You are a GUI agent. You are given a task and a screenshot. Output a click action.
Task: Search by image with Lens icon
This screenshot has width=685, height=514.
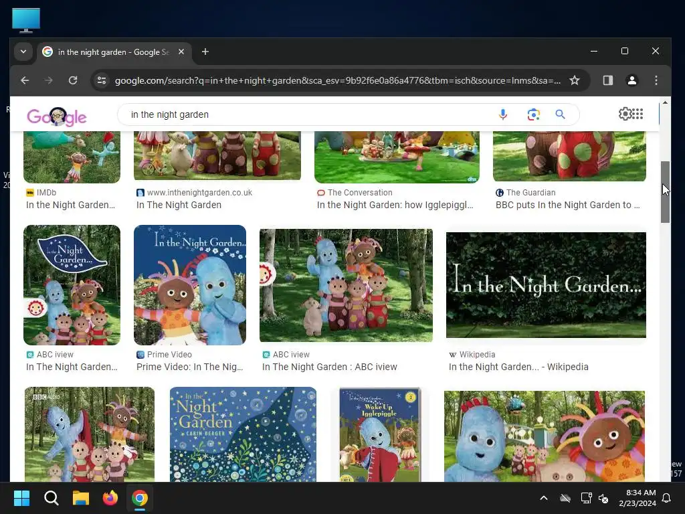point(533,114)
